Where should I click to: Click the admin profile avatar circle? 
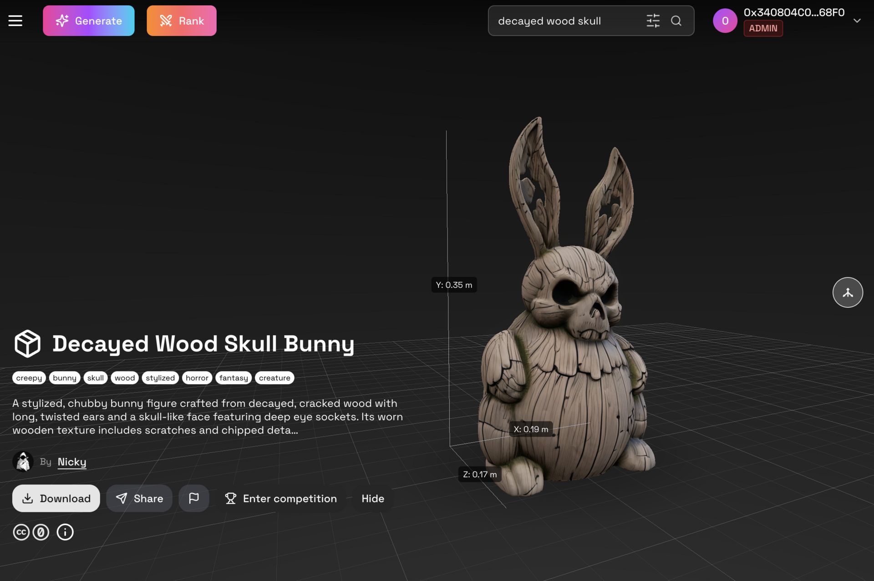(725, 20)
